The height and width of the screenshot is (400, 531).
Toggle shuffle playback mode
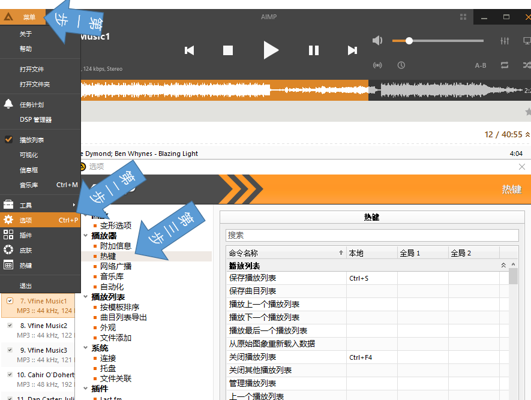coord(526,65)
